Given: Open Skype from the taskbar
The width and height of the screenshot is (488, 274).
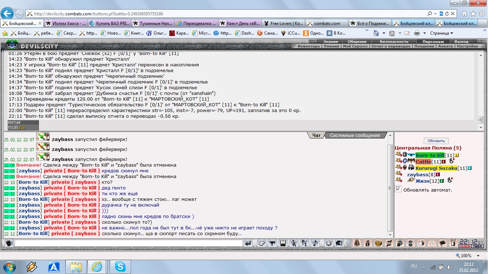Looking at the screenshot, I should point(120,267).
